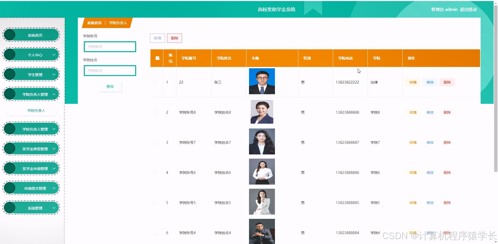
Task: Click the 学校负责人管理 sidebar icon
Action: pos(10,128)
